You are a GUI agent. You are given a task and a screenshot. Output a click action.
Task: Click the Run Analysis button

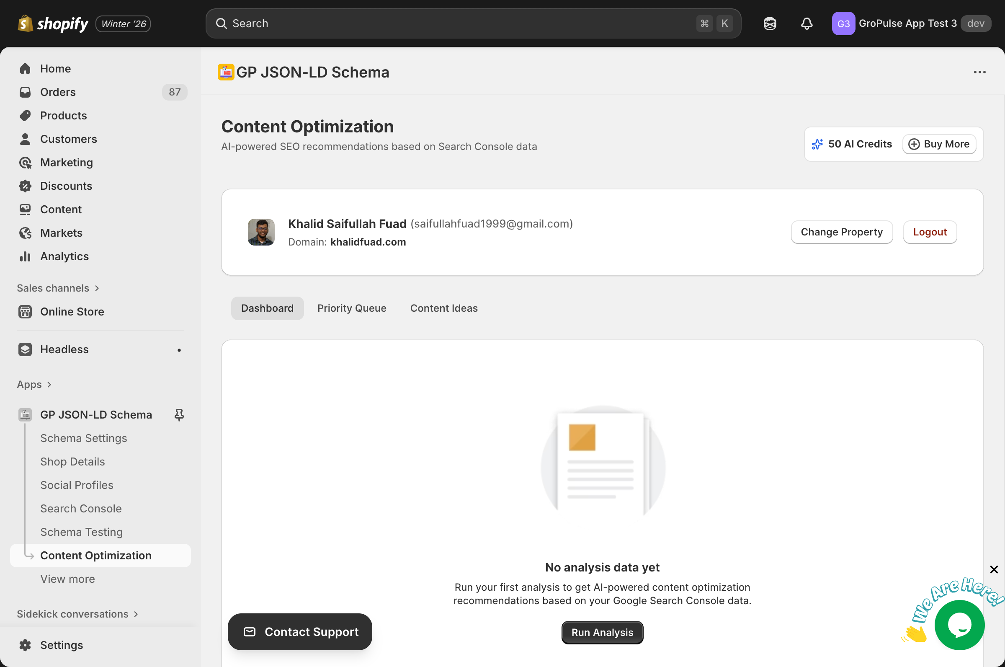[x=602, y=632]
